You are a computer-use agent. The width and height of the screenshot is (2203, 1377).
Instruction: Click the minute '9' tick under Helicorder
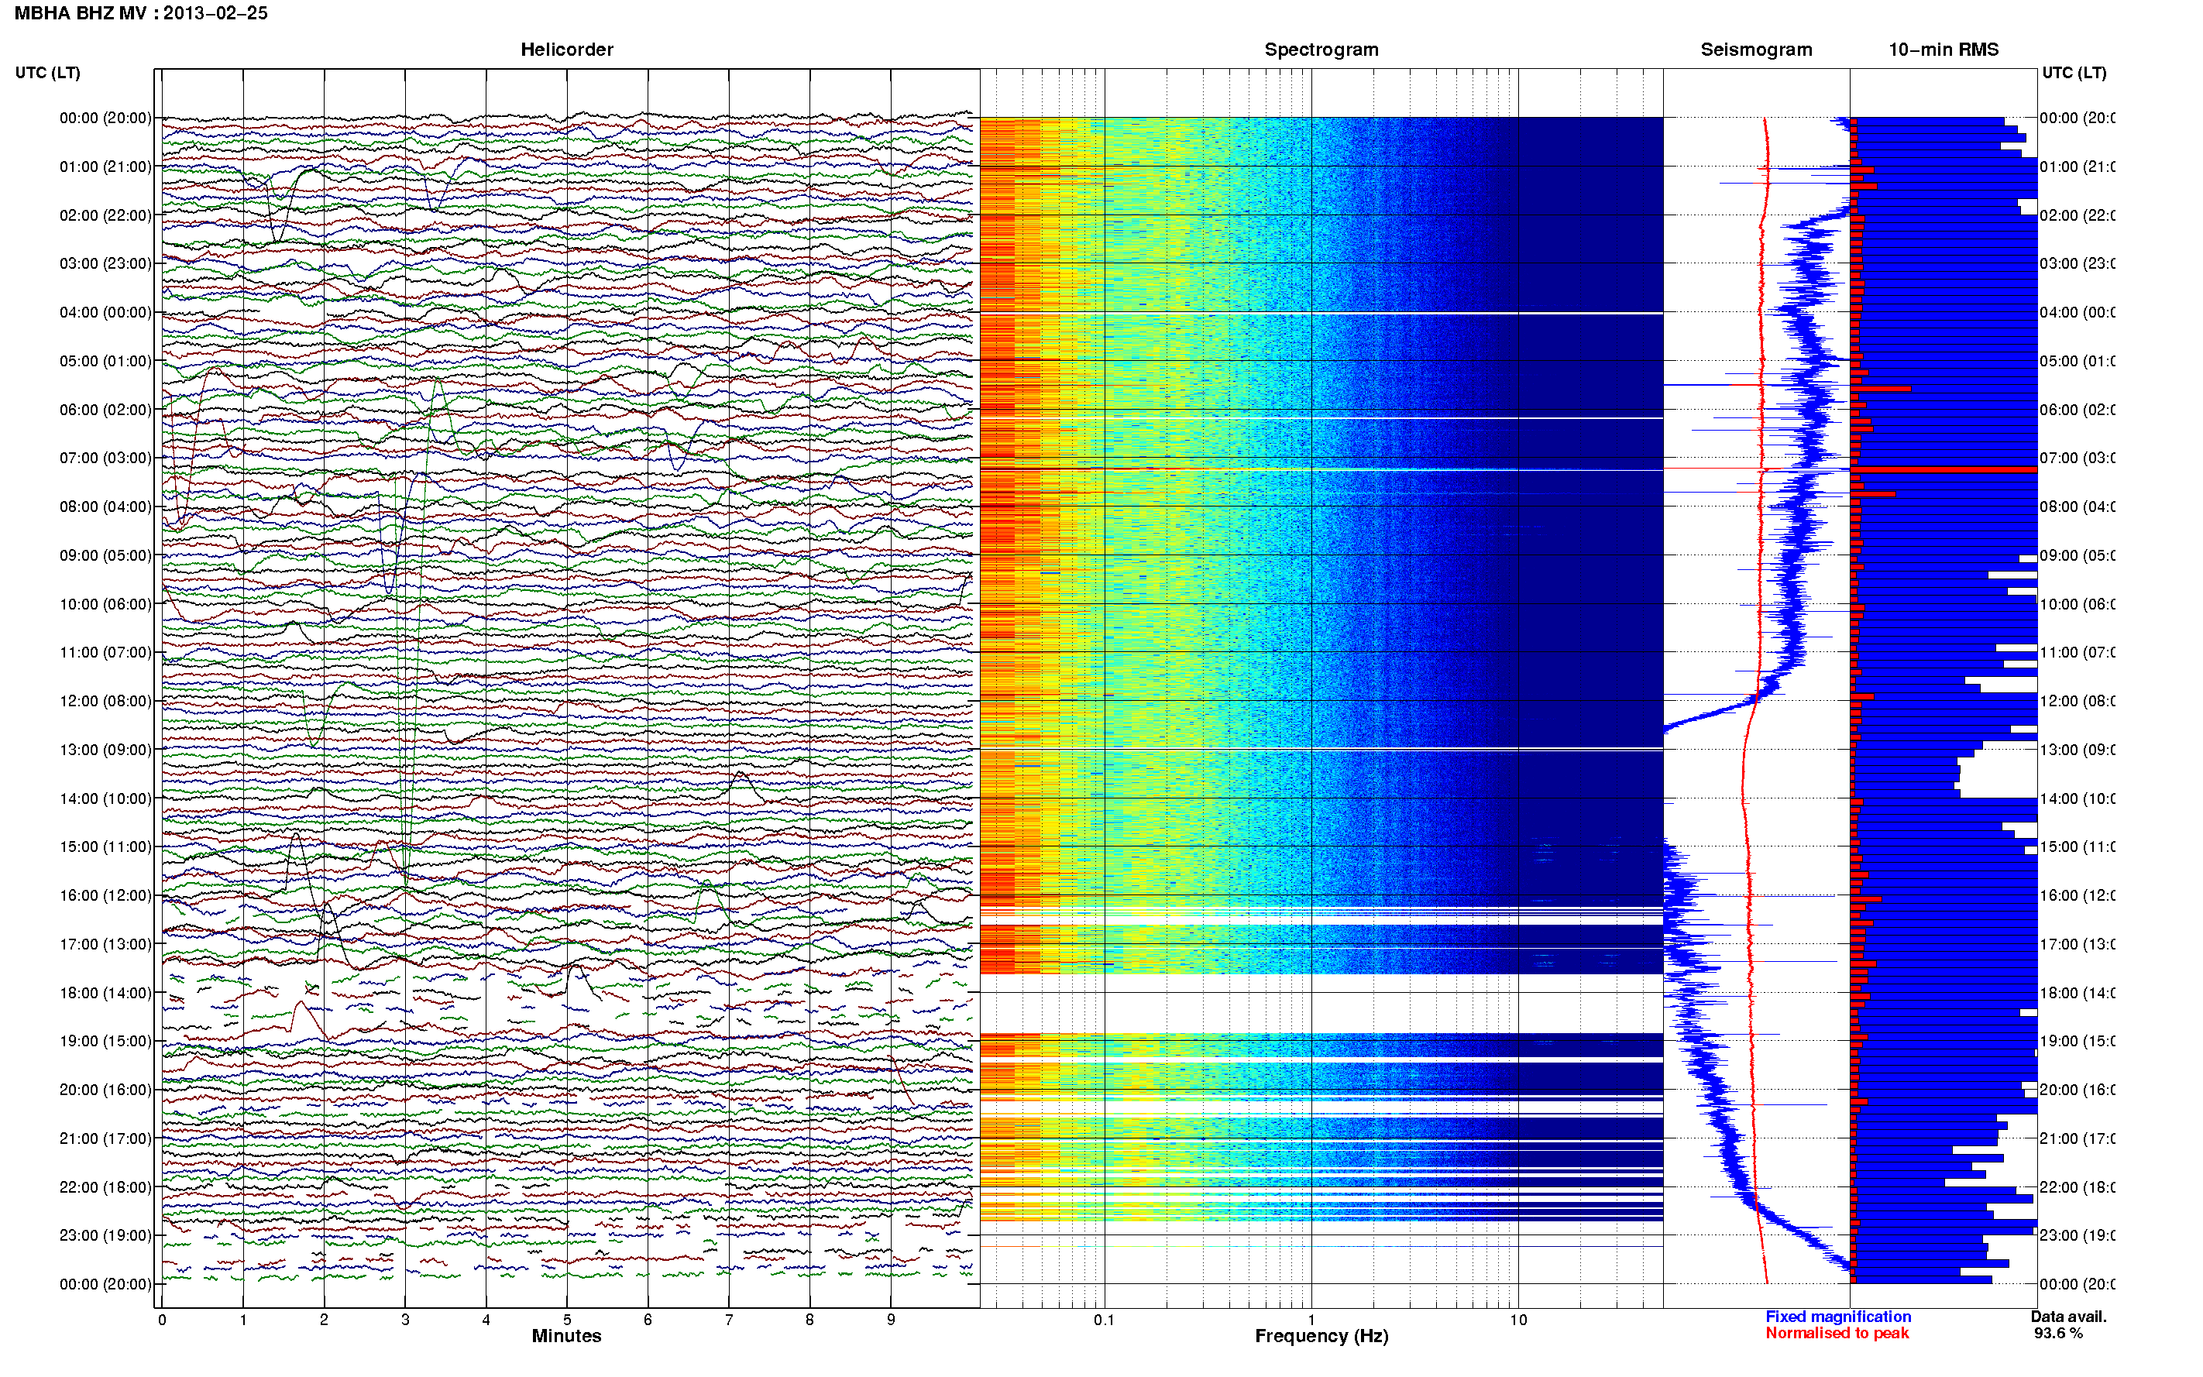click(891, 1320)
